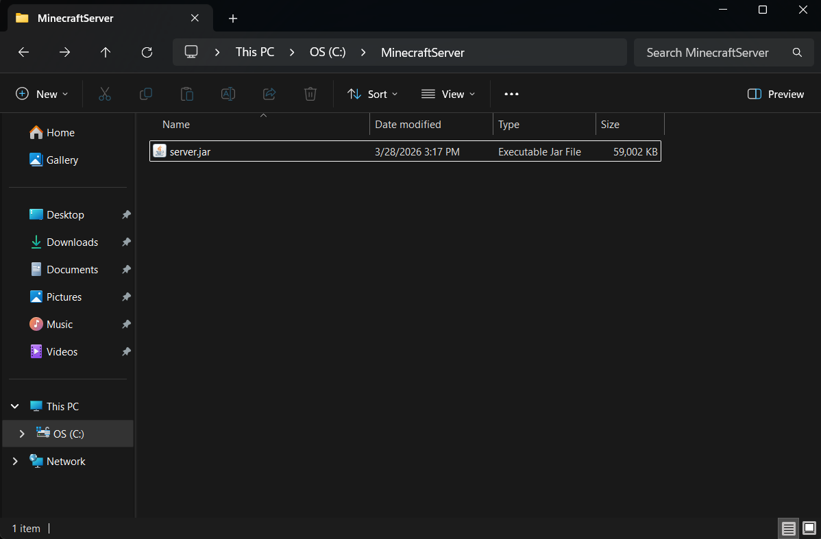Unpin Documents using its pin icon

(x=126, y=270)
